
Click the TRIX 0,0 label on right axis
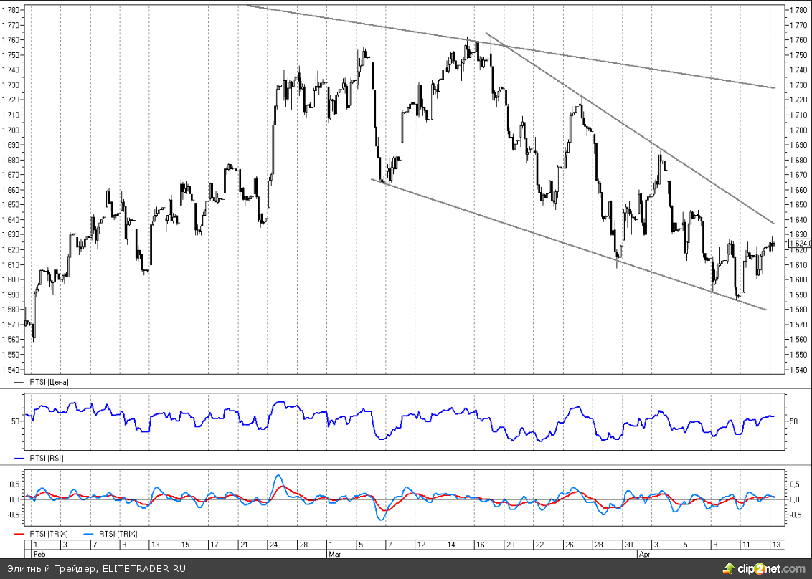click(794, 499)
